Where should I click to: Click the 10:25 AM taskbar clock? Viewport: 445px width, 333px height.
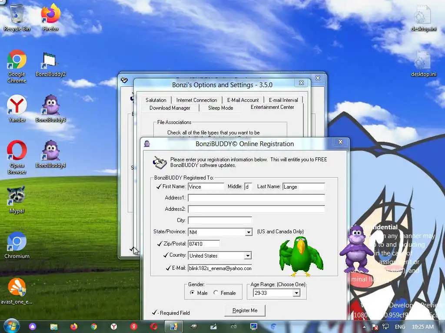[x=423, y=327]
